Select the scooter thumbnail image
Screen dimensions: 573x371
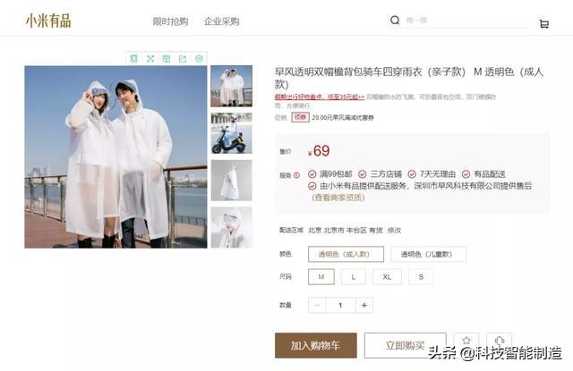[231, 133]
